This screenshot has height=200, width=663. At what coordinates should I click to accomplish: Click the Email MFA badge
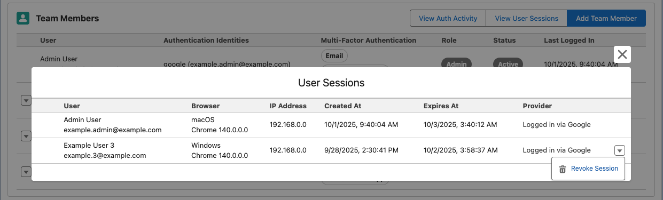(334, 55)
